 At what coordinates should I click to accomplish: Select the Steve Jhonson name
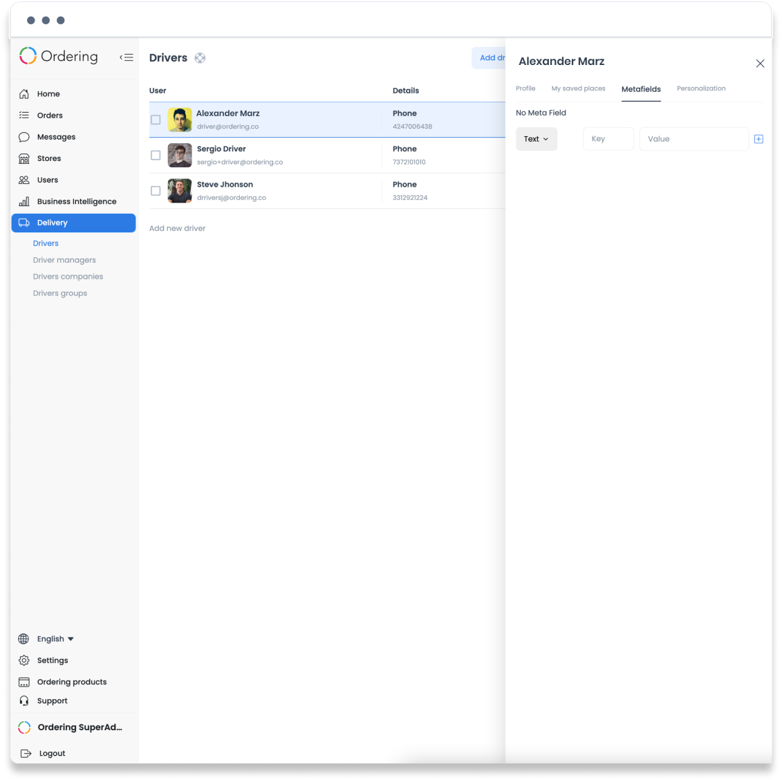[225, 184]
